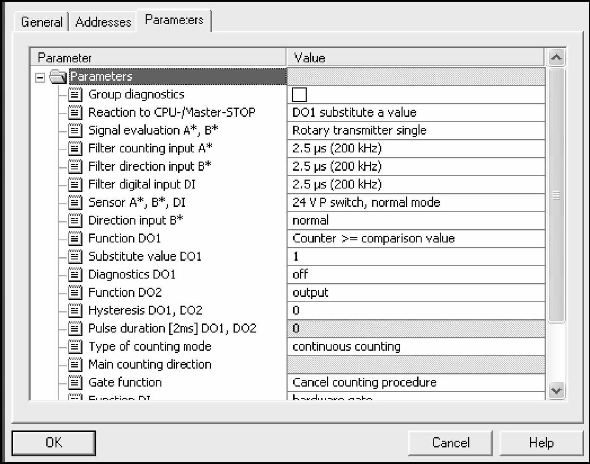590x464 pixels.
Task: Click the Gate function parameter icon
Action: 75,382
